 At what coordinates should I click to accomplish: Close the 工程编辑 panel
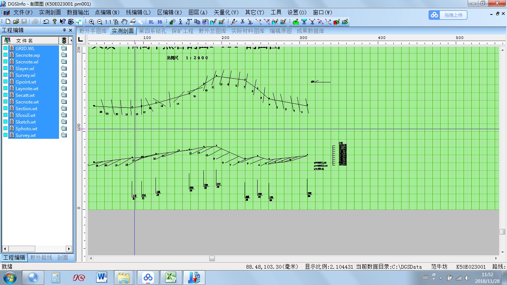click(70, 30)
